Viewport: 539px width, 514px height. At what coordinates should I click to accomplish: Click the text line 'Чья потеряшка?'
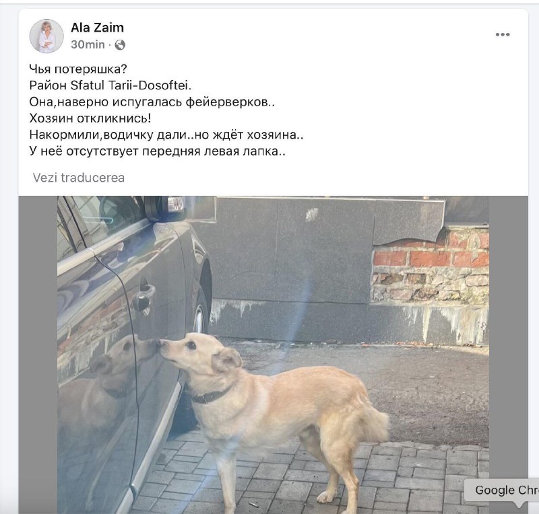pyautogui.click(x=78, y=69)
